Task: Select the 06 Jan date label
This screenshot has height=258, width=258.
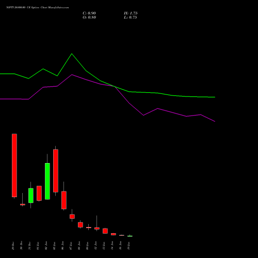Action: coord(63,246)
